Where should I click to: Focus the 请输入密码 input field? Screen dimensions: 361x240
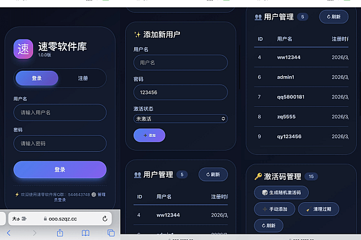(x=60, y=143)
